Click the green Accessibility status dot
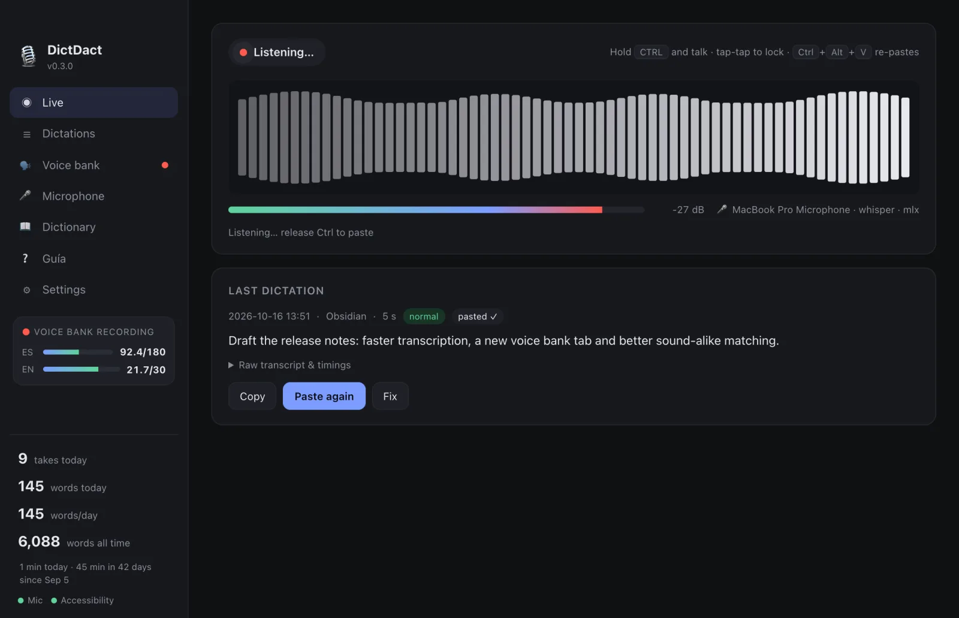The width and height of the screenshot is (959, 618). point(54,601)
